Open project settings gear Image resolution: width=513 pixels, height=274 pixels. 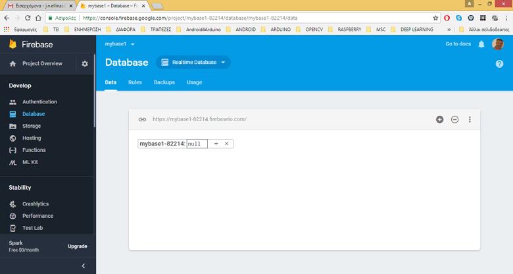(x=85, y=64)
